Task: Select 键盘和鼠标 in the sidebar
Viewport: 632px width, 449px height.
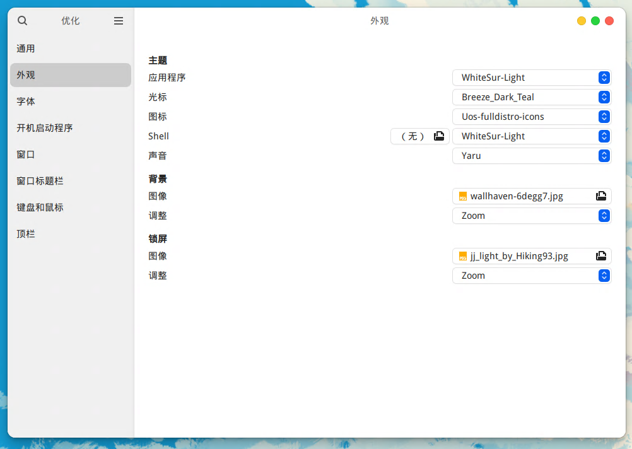Action: (x=71, y=207)
